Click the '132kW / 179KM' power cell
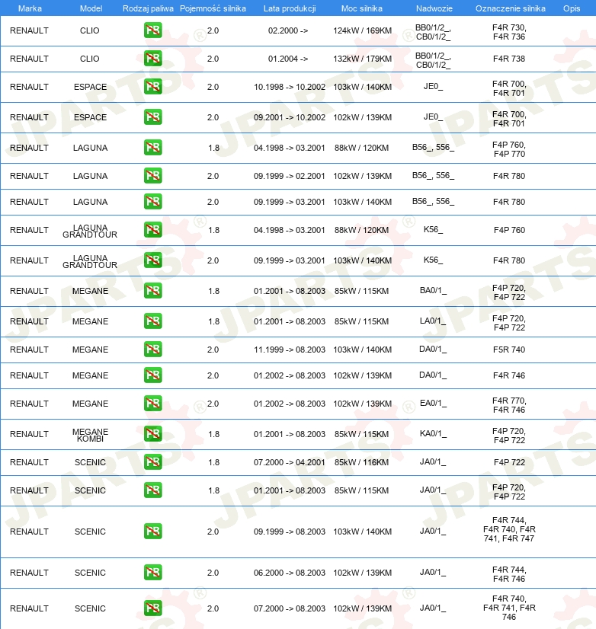The height and width of the screenshot is (629, 596). click(362, 59)
